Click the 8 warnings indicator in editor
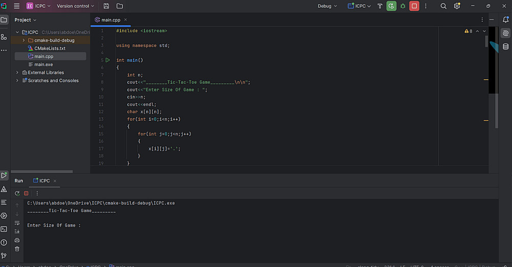 468,31
